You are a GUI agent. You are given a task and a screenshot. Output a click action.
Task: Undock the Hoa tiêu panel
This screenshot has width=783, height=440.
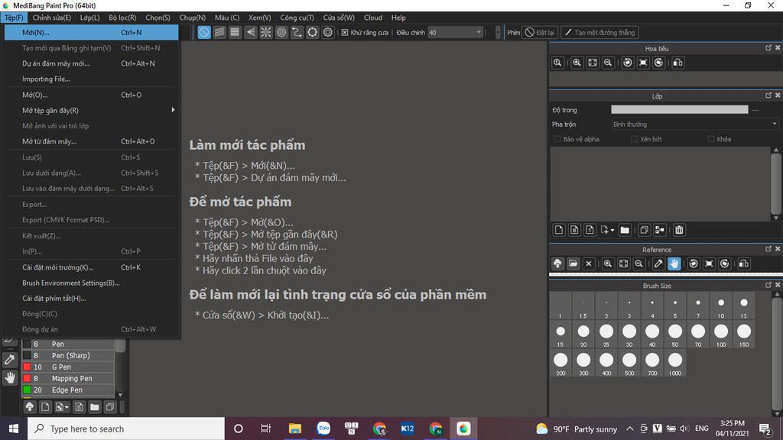point(768,48)
